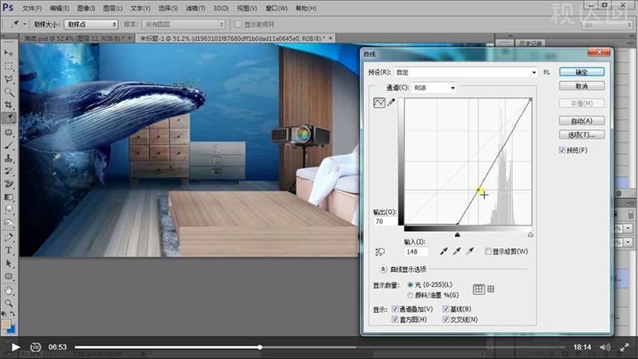The height and width of the screenshot is (359, 638).
Task: Select the Rectangular Marquee tool
Action: pyautogui.click(x=9, y=66)
